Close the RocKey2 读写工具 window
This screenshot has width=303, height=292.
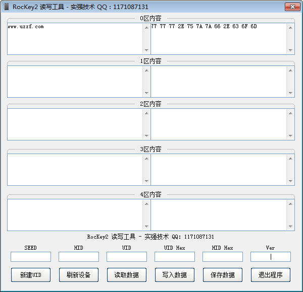[292, 7]
